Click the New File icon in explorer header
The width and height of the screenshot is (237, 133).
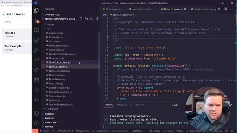click(81, 19)
